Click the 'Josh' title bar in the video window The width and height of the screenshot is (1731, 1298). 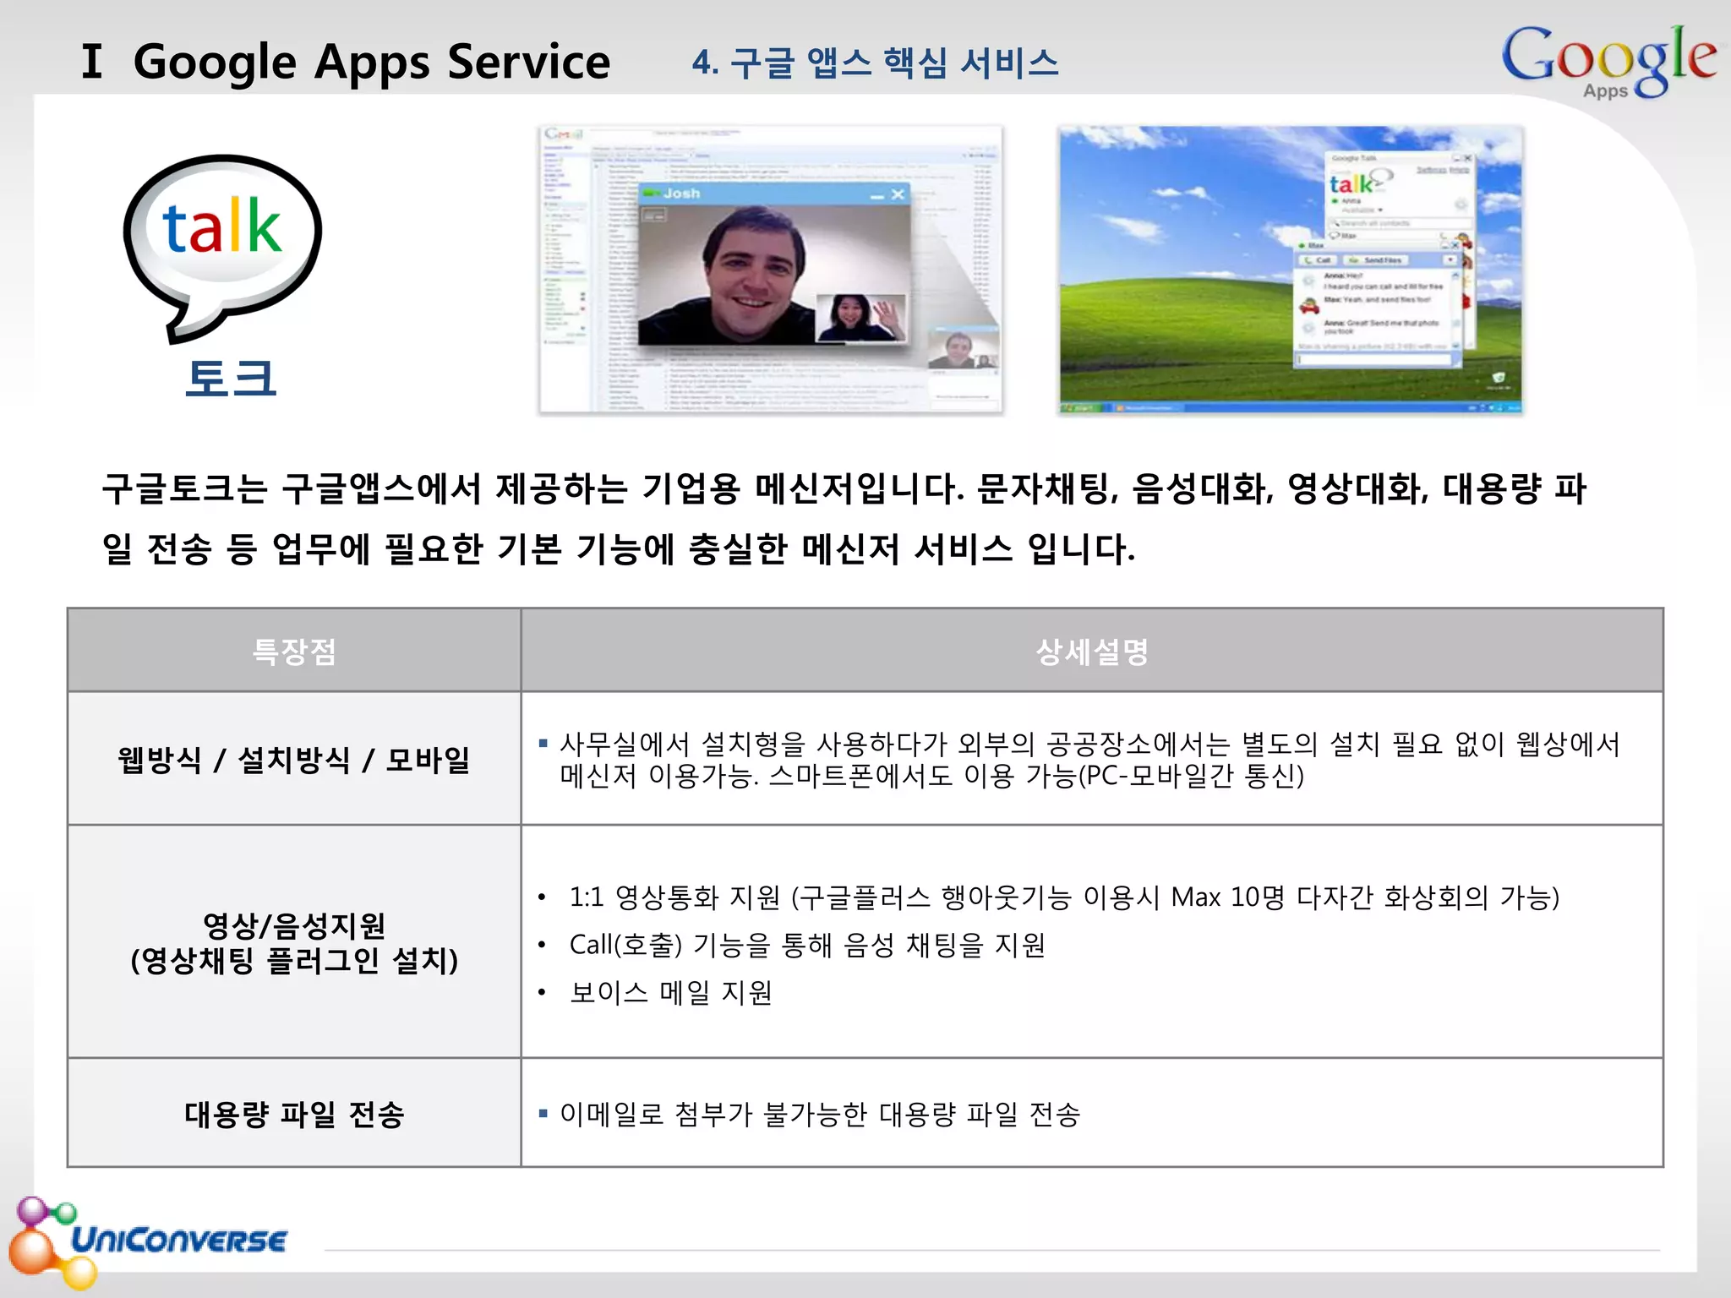(773, 194)
